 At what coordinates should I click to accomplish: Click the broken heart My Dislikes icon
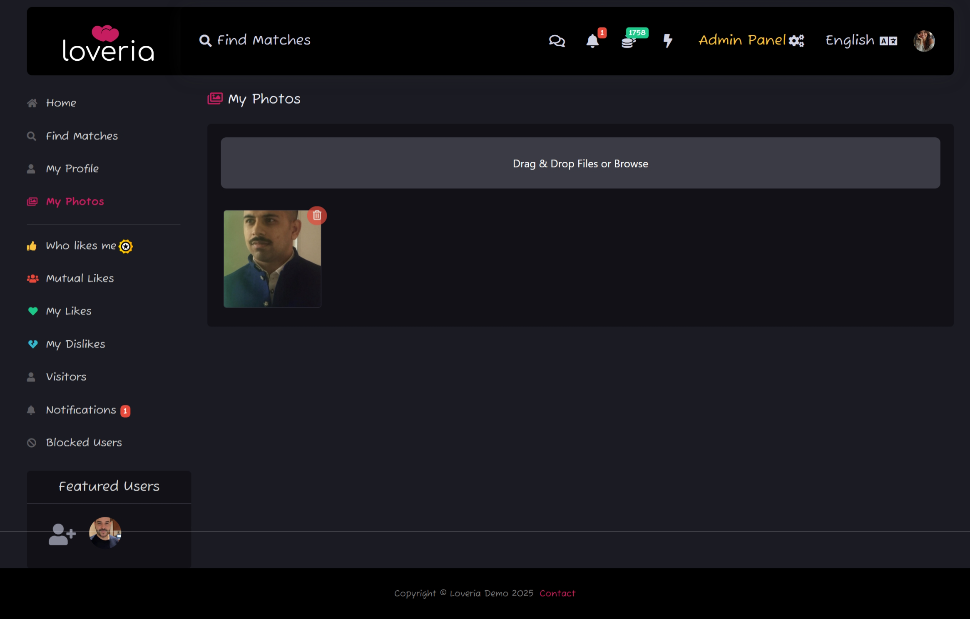click(x=33, y=344)
